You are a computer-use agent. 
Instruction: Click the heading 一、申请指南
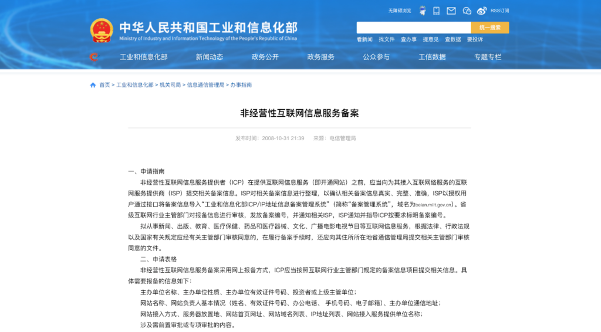(146, 171)
